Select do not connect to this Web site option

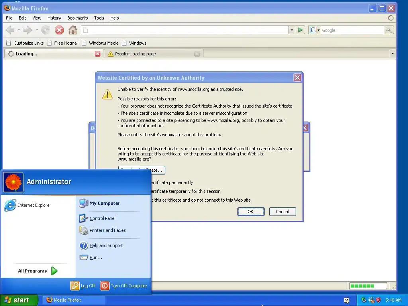pyautogui.click(x=201, y=200)
